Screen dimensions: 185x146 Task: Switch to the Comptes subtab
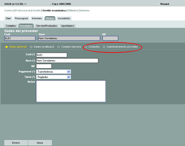tap(11, 26)
